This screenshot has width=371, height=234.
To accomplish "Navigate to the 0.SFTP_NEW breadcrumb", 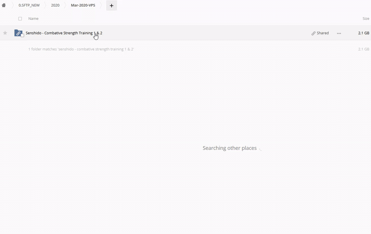I will tap(29, 5).
